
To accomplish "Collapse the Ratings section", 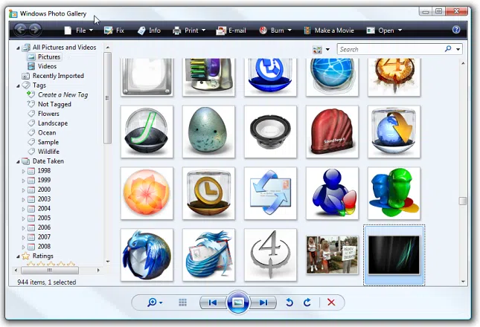I will [18, 256].
